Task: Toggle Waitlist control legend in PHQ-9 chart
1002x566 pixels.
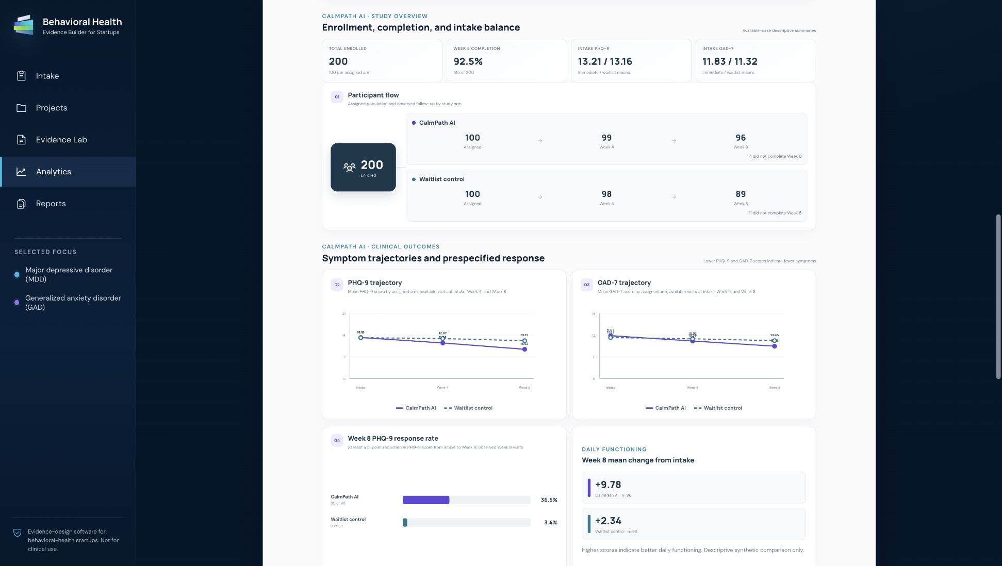Action: click(x=468, y=408)
